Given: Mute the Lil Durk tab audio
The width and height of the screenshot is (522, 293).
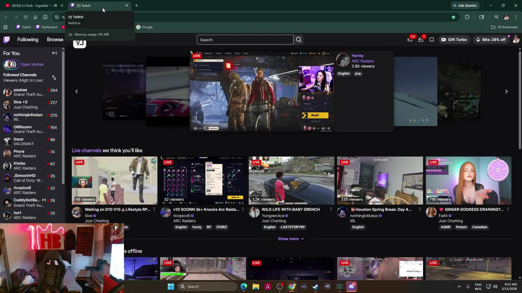Looking at the screenshot, I should click(55, 6).
